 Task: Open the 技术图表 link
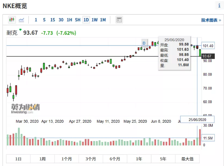click(211, 20)
